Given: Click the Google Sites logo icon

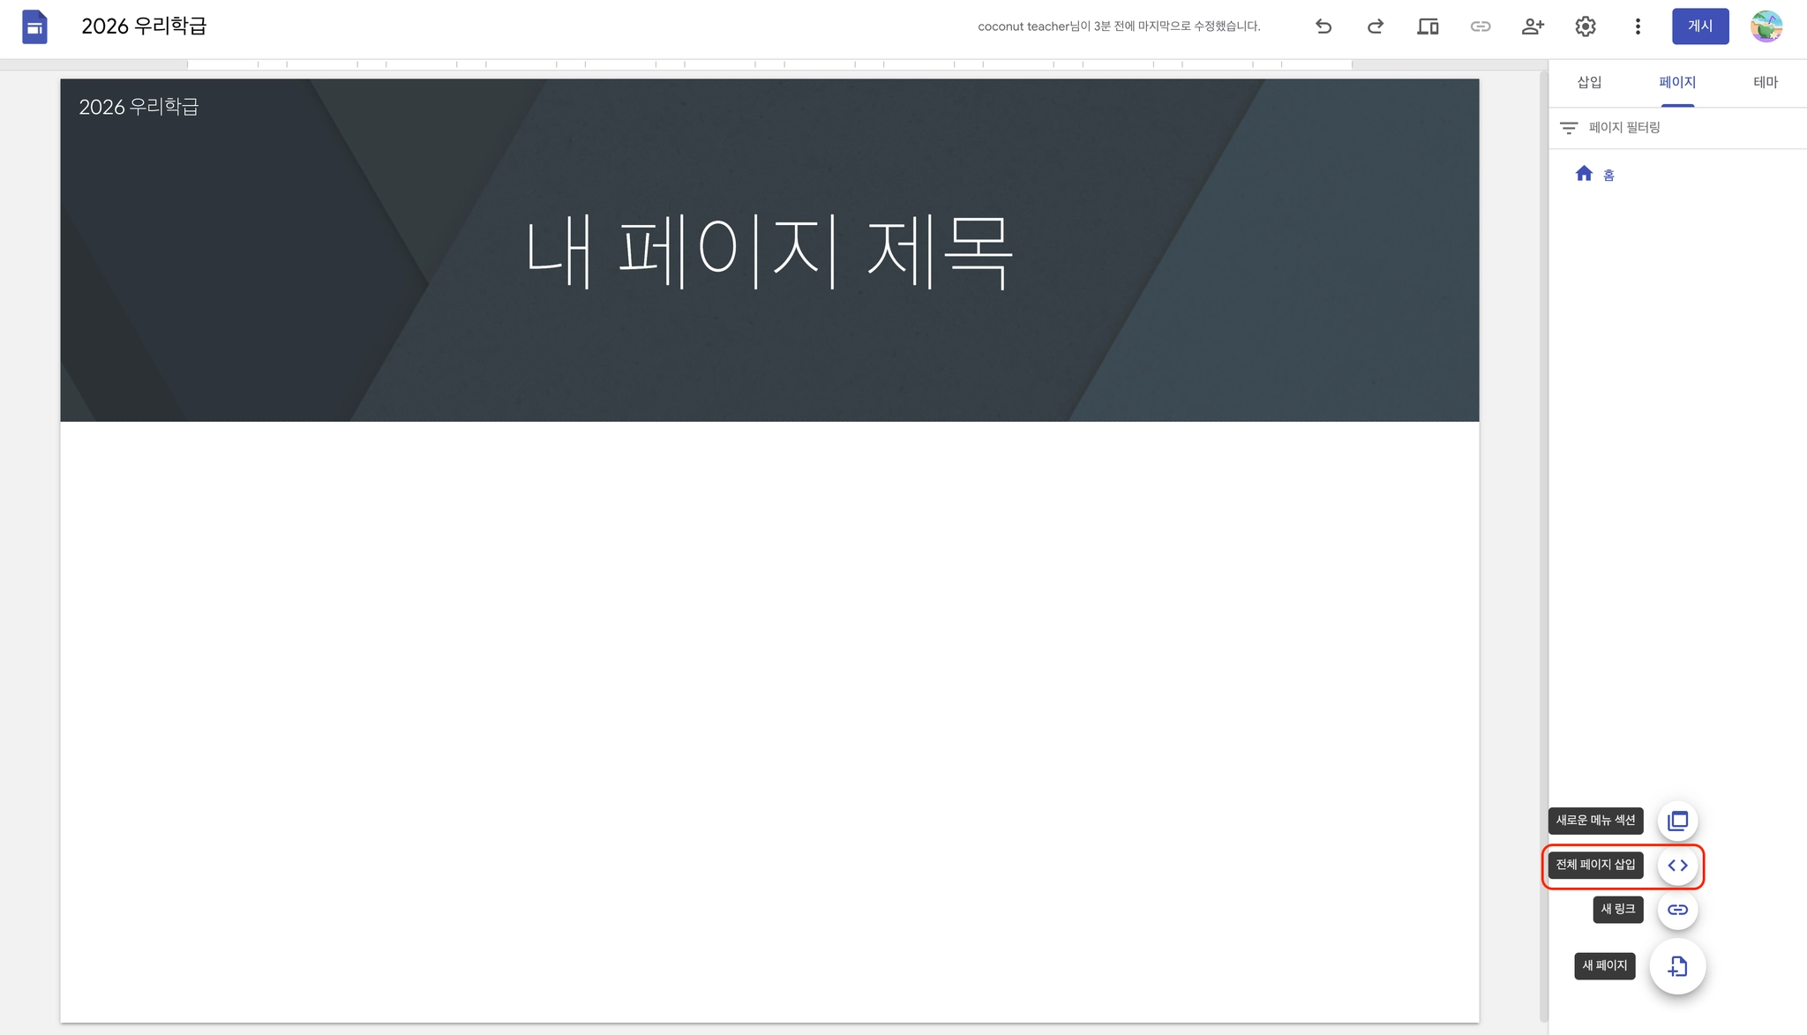Looking at the screenshot, I should [x=34, y=26].
